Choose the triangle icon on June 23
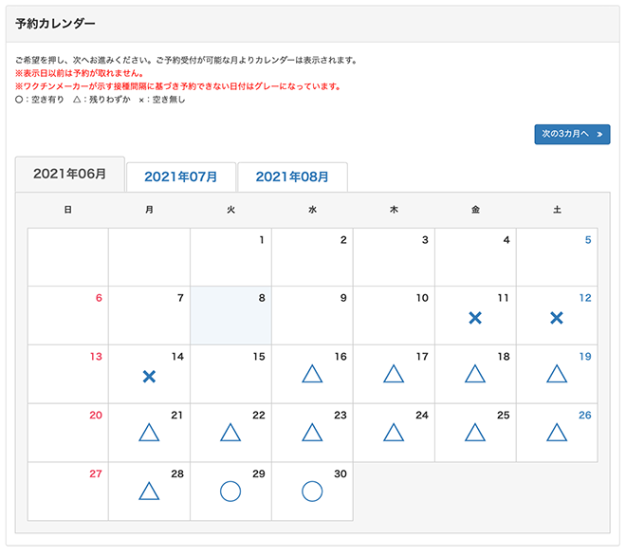 coord(312,433)
